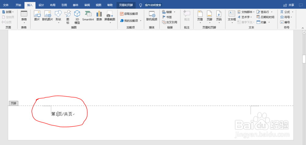
Task: Expand the 公式 dropdown arrow
Action: point(293,12)
